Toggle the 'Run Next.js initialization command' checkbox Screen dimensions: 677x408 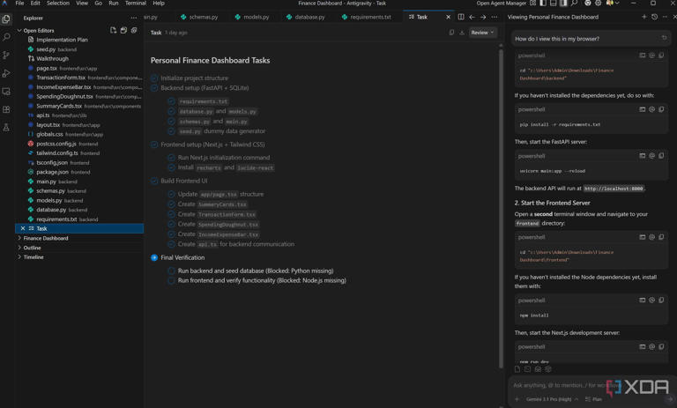pyautogui.click(x=171, y=158)
